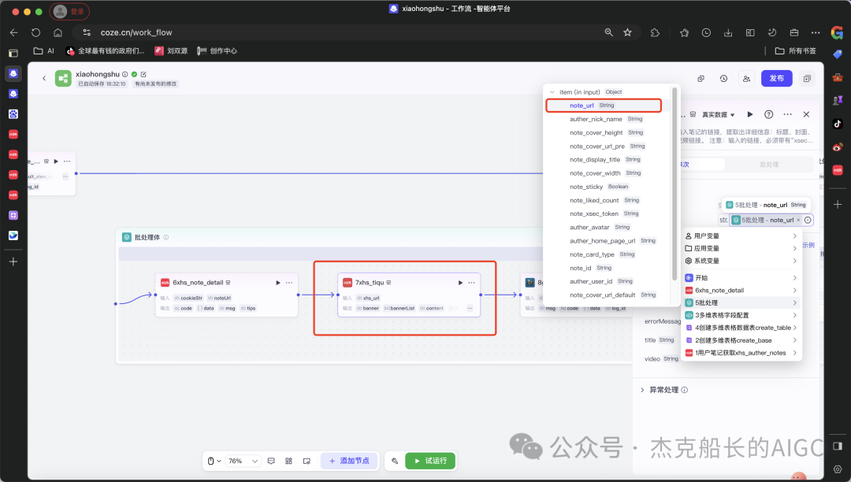Open the info icon beside 批处理体

166,238
